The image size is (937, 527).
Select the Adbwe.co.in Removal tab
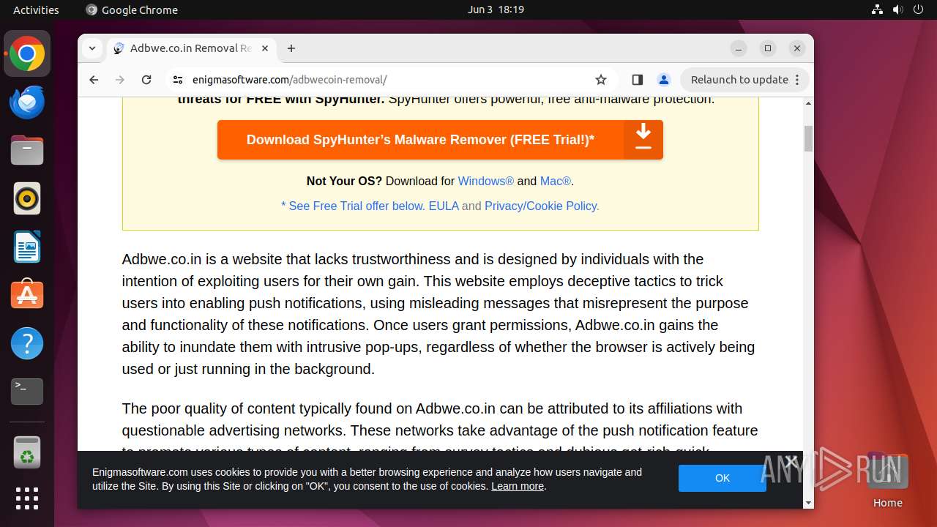192,48
